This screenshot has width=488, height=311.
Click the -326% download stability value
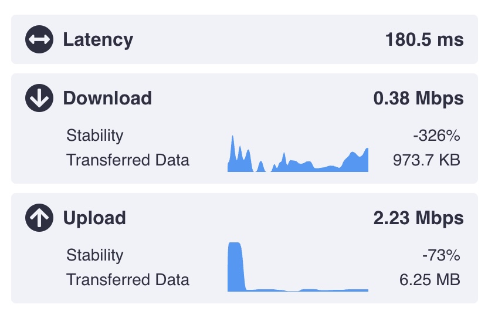(x=436, y=136)
